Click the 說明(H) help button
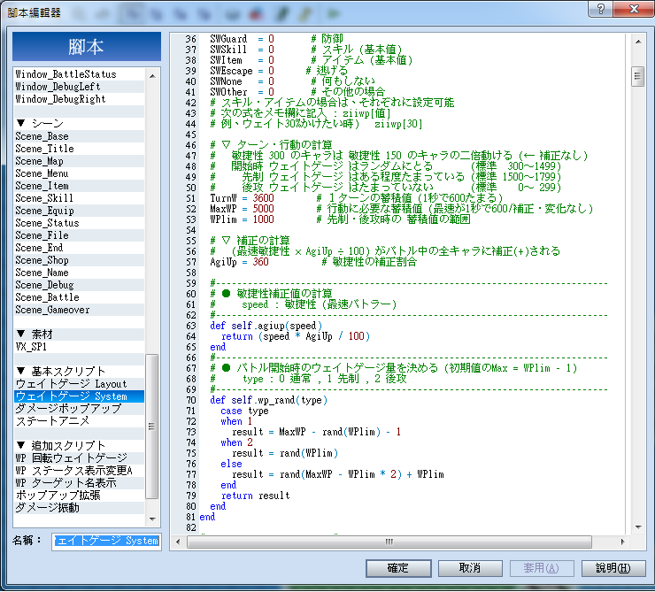The height and width of the screenshot is (592, 655). (x=613, y=568)
